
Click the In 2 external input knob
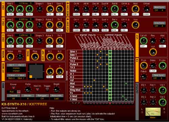[59, 57]
